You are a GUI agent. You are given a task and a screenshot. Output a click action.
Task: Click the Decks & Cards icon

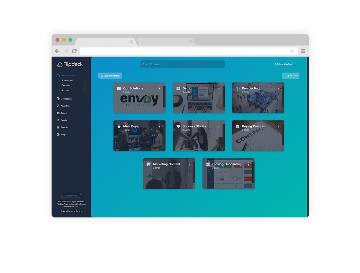click(x=58, y=75)
